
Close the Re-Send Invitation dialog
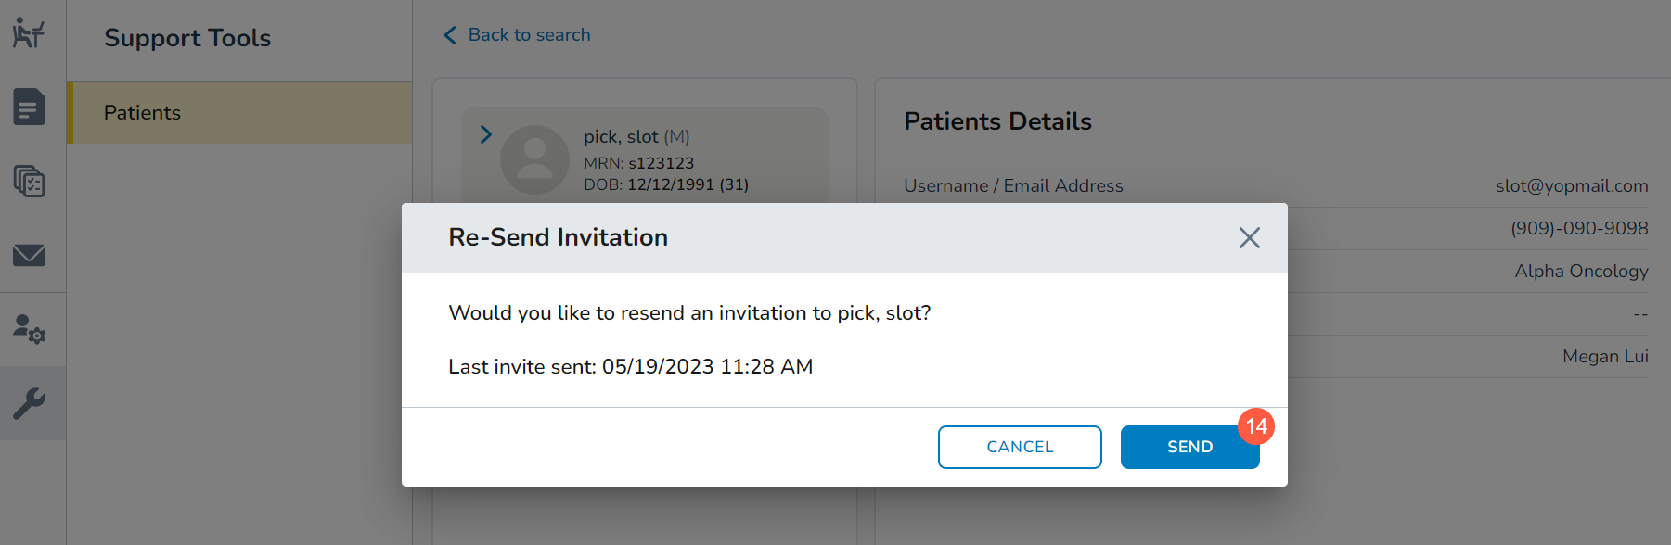coord(1249,238)
